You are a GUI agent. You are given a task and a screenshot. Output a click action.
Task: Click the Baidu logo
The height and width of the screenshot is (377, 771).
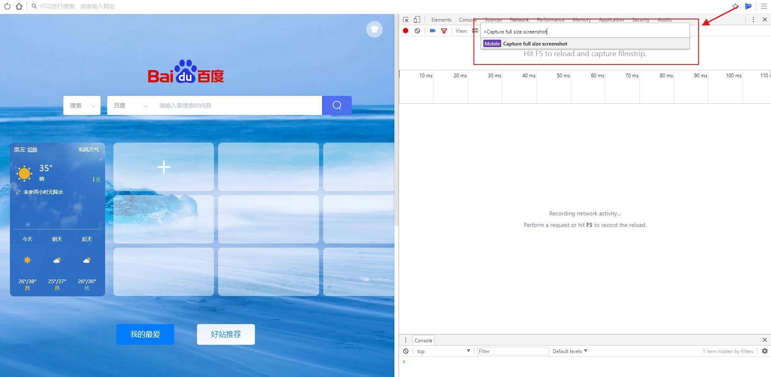coord(186,72)
